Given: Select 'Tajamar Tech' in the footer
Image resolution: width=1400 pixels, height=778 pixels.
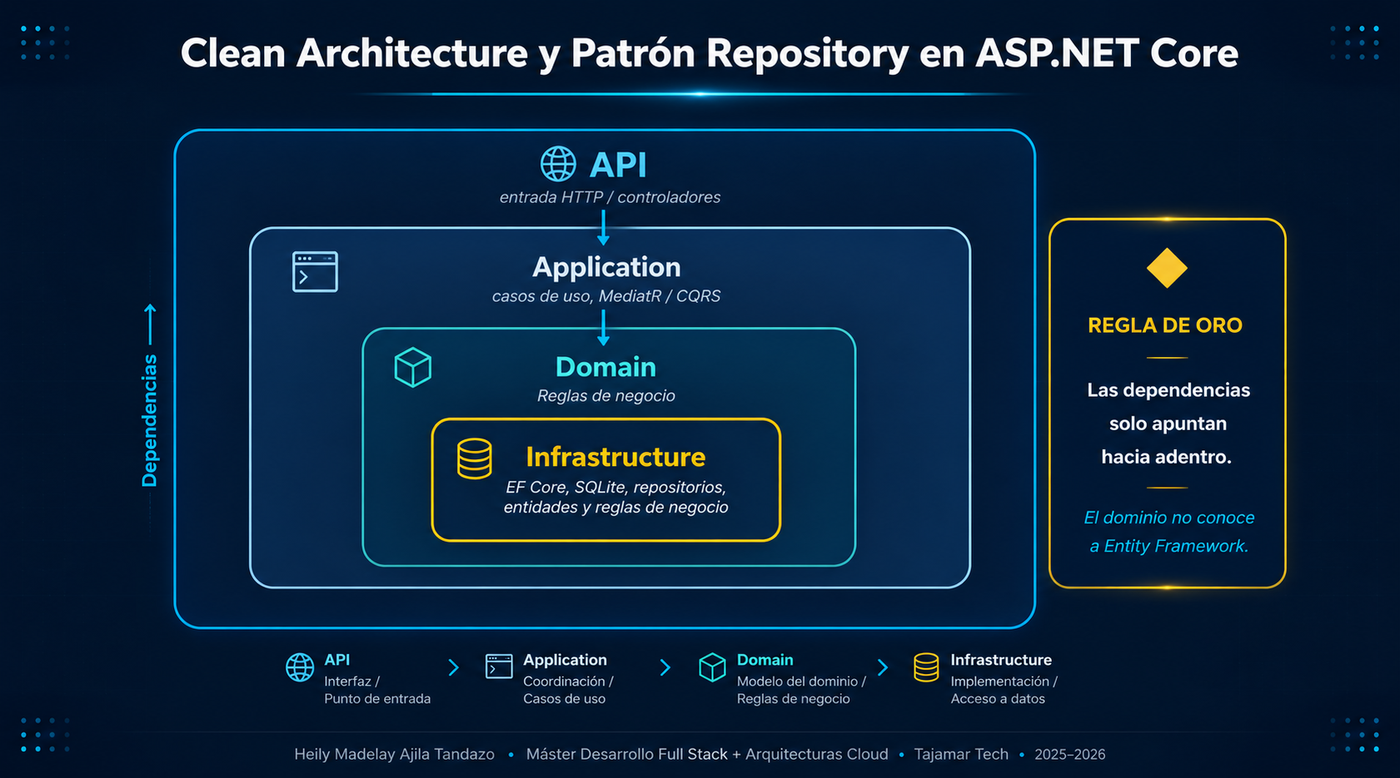Looking at the screenshot, I should pos(961,755).
